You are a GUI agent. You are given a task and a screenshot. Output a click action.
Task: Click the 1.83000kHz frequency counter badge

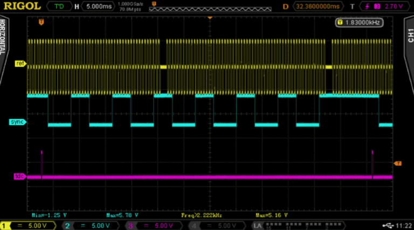[x=360, y=23]
